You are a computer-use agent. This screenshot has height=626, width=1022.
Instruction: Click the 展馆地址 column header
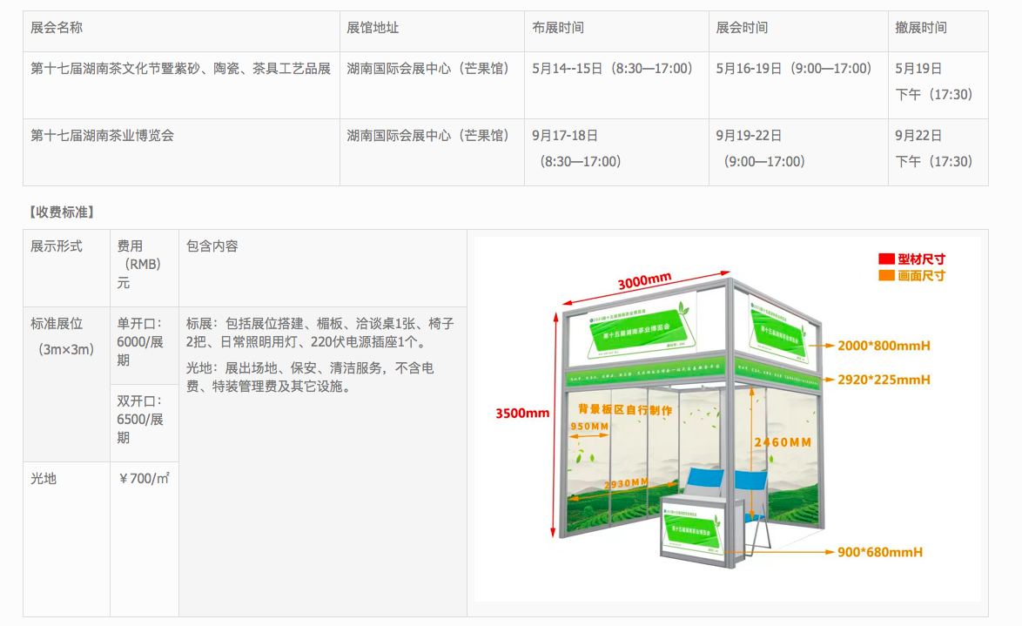pyautogui.click(x=432, y=30)
